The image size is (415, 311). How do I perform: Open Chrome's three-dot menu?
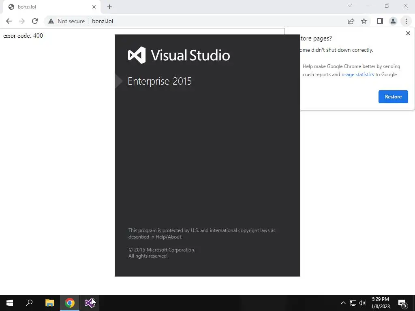[406, 21]
